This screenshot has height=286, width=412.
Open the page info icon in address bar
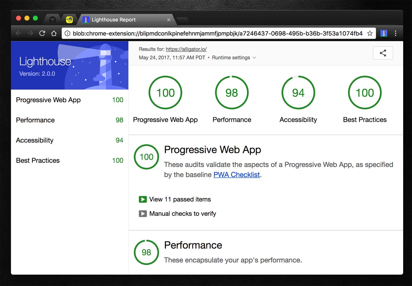point(67,33)
